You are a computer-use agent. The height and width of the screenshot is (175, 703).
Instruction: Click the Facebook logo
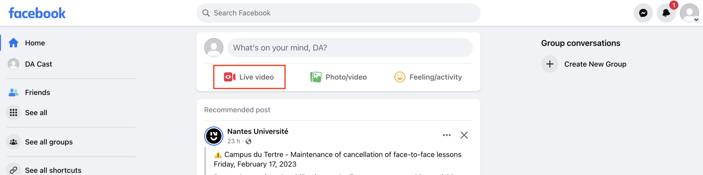point(37,13)
